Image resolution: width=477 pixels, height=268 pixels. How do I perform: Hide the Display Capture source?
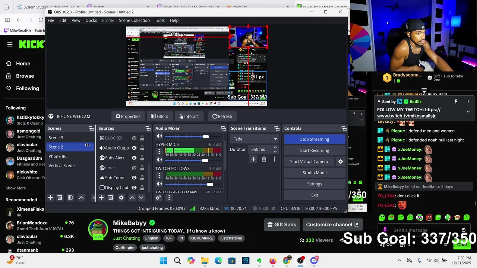tap(134, 188)
